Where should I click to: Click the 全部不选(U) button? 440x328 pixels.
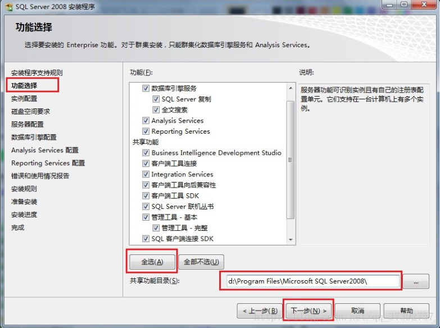[x=201, y=262]
